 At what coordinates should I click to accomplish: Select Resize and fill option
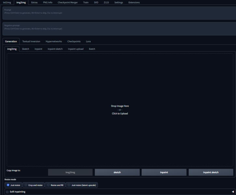(x=49, y=185)
